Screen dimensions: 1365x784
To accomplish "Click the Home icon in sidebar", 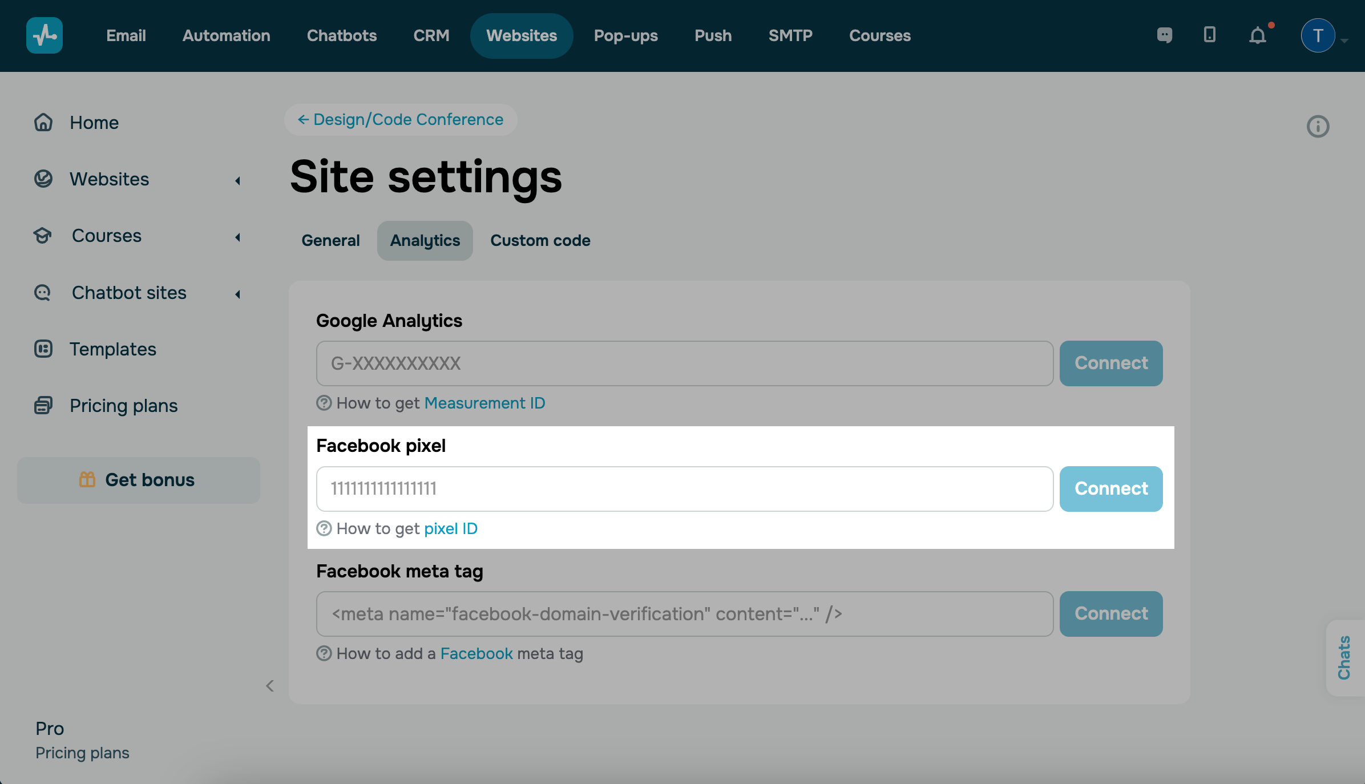I will (x=43, y=123).
